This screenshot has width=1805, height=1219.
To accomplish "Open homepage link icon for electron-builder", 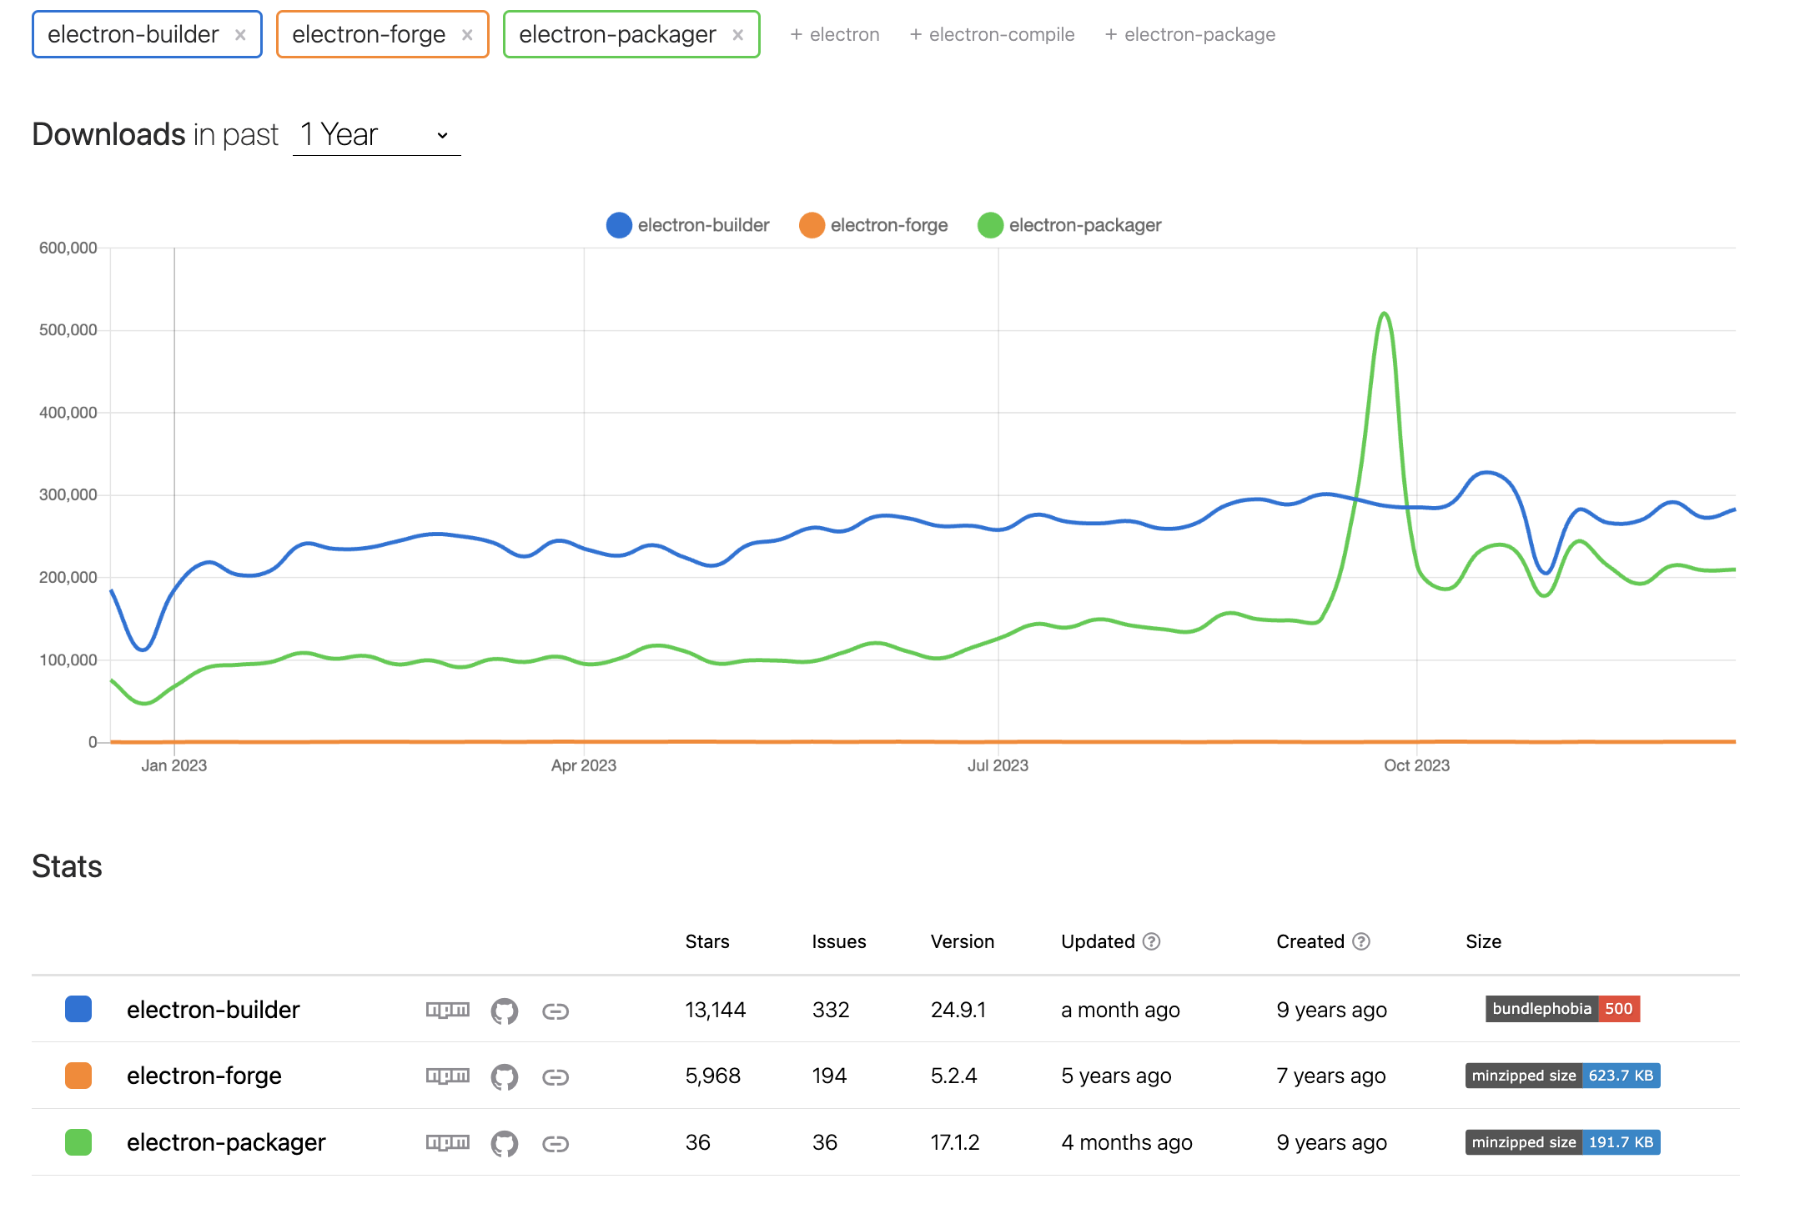I will pyautogui.click(x=555, y=1011).
